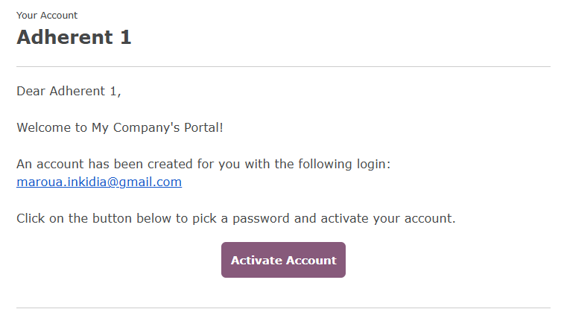Click the horizontal divider below the heading
Screen dimensions: 564x312
point(283,67)
